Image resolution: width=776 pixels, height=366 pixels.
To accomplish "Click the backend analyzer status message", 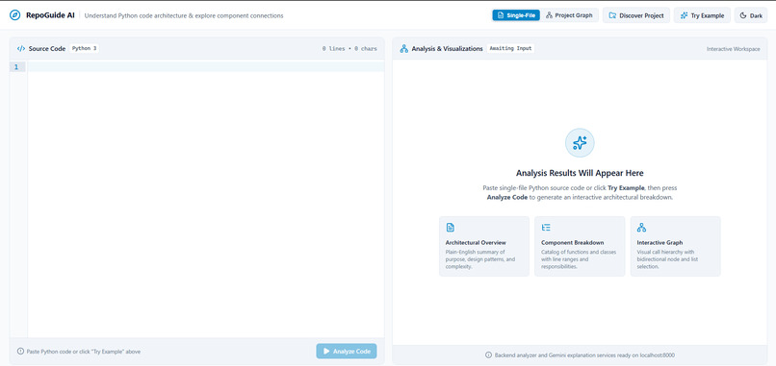I will [x=584, y=355].
